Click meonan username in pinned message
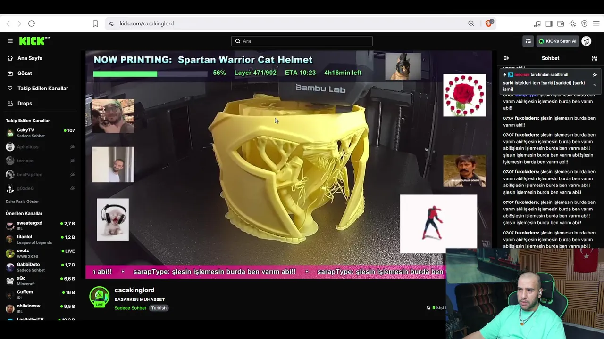Viewport: 604px width, 339px height. [522, 74]
